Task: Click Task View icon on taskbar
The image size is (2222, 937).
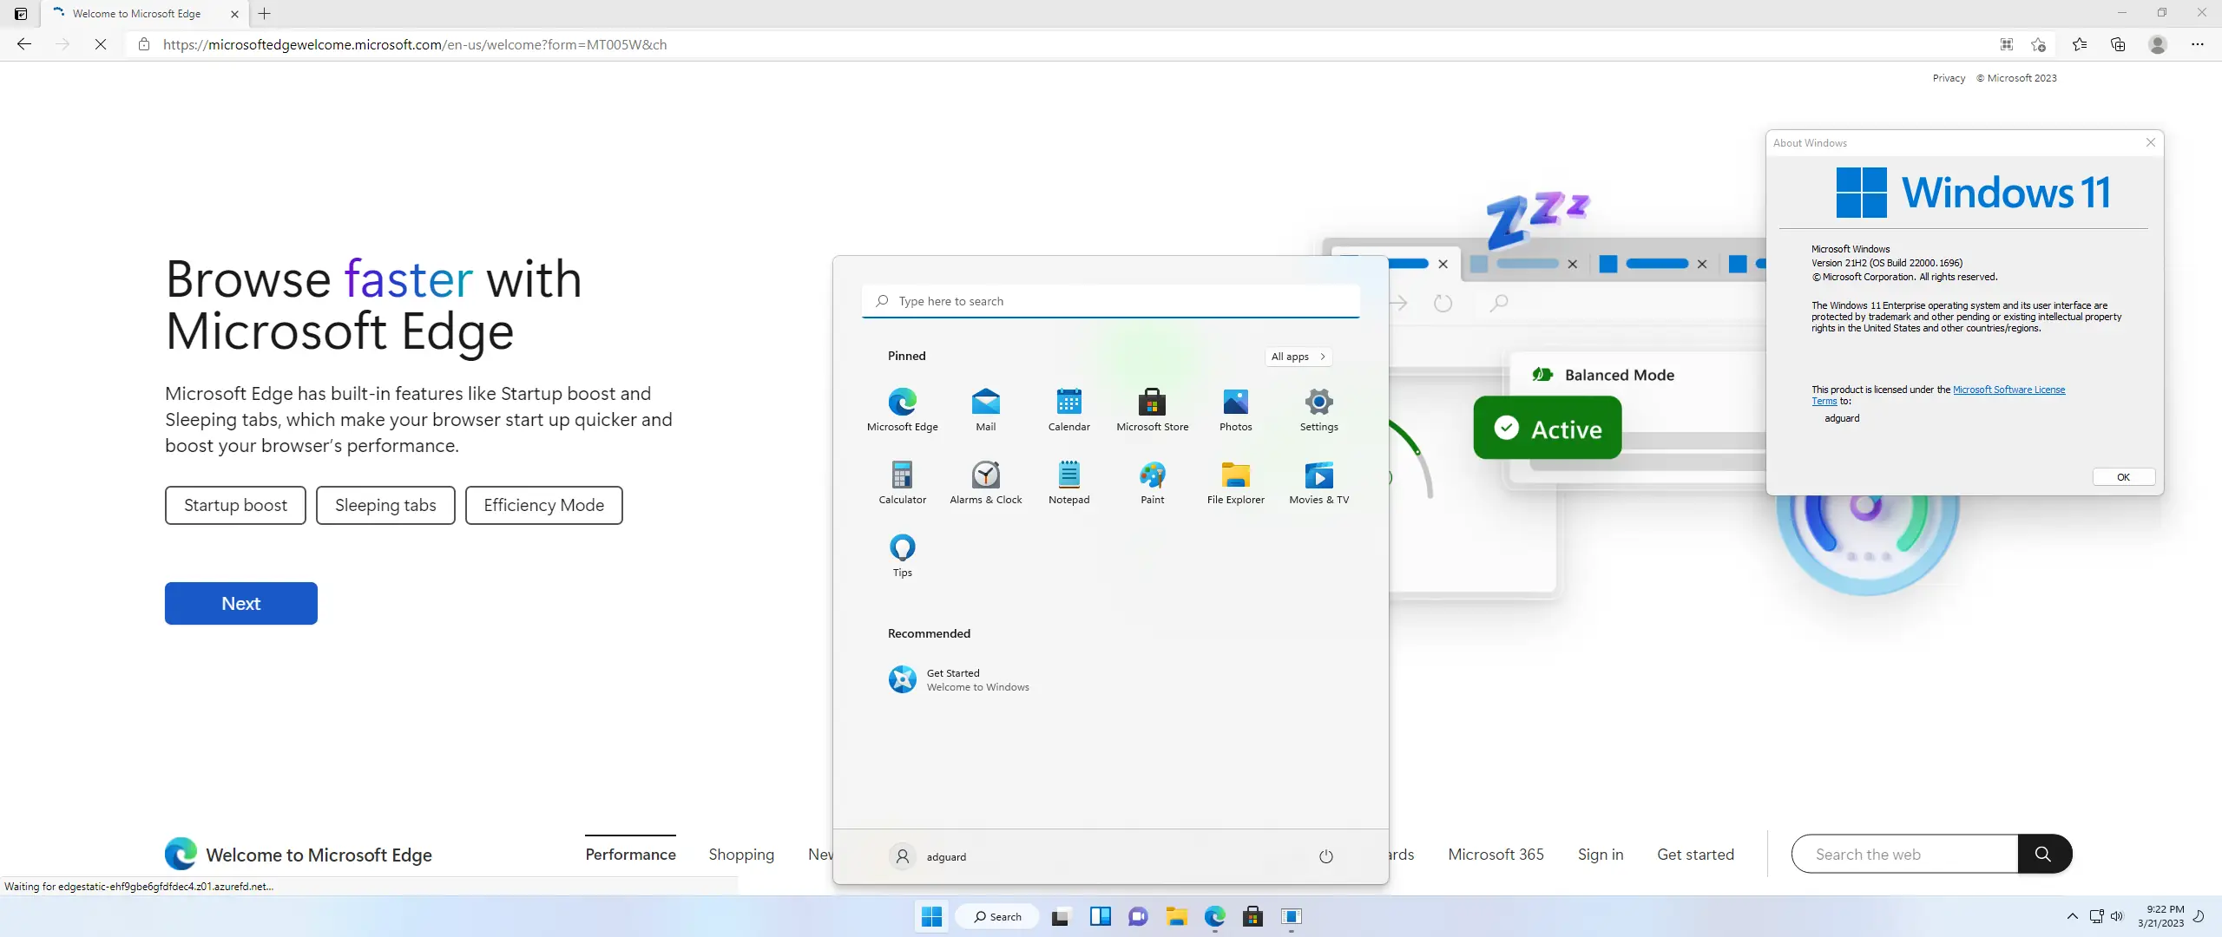Action: pyautogui.click(x=1060, y=917)
